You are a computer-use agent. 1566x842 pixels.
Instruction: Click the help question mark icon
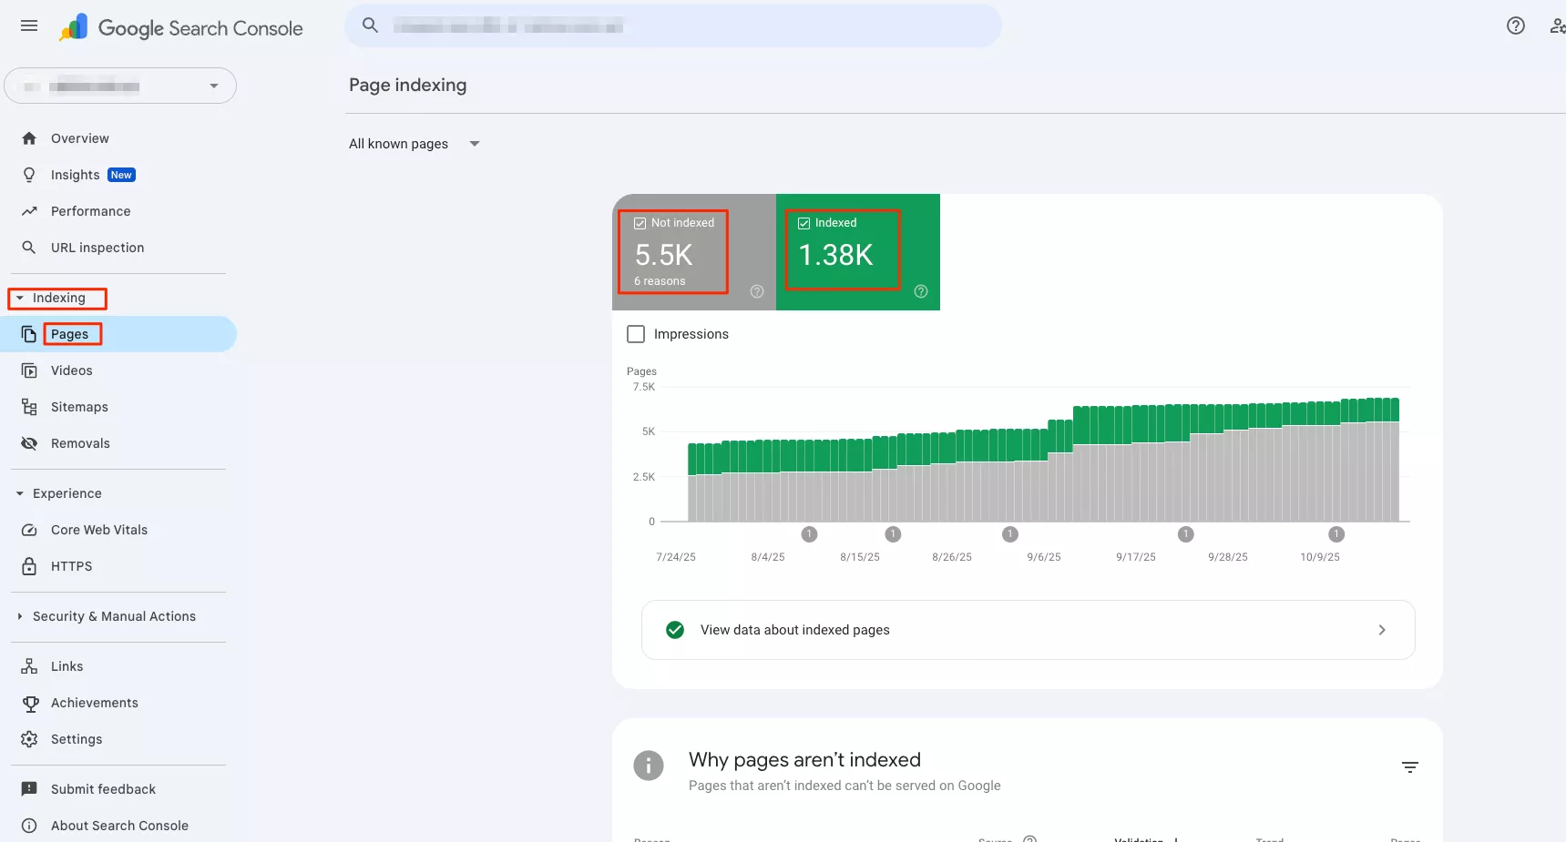(1516, 25)
